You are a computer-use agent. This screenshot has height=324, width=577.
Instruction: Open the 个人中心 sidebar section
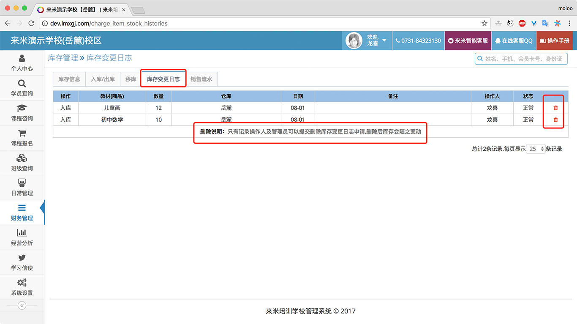click(x=22, y=63)
